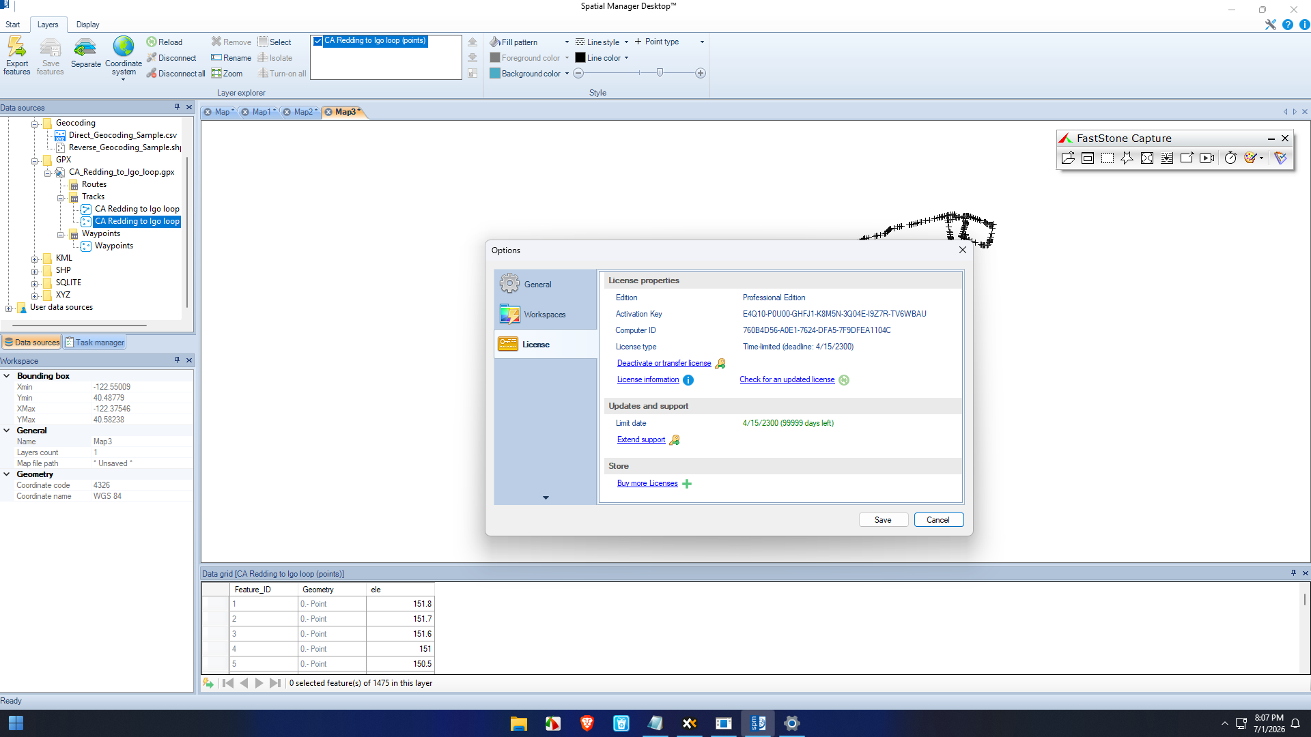Collapse the GPX tree folder
Viewport: 1311px width, 737px height.
[34, 160]
